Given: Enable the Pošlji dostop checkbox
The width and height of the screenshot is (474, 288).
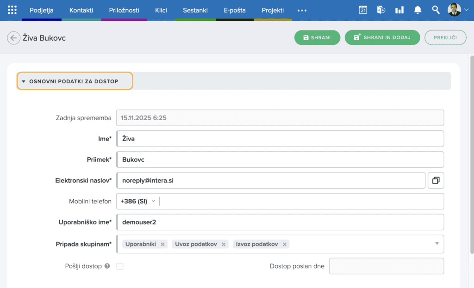Looking at the screenshot, I should 120,266.
